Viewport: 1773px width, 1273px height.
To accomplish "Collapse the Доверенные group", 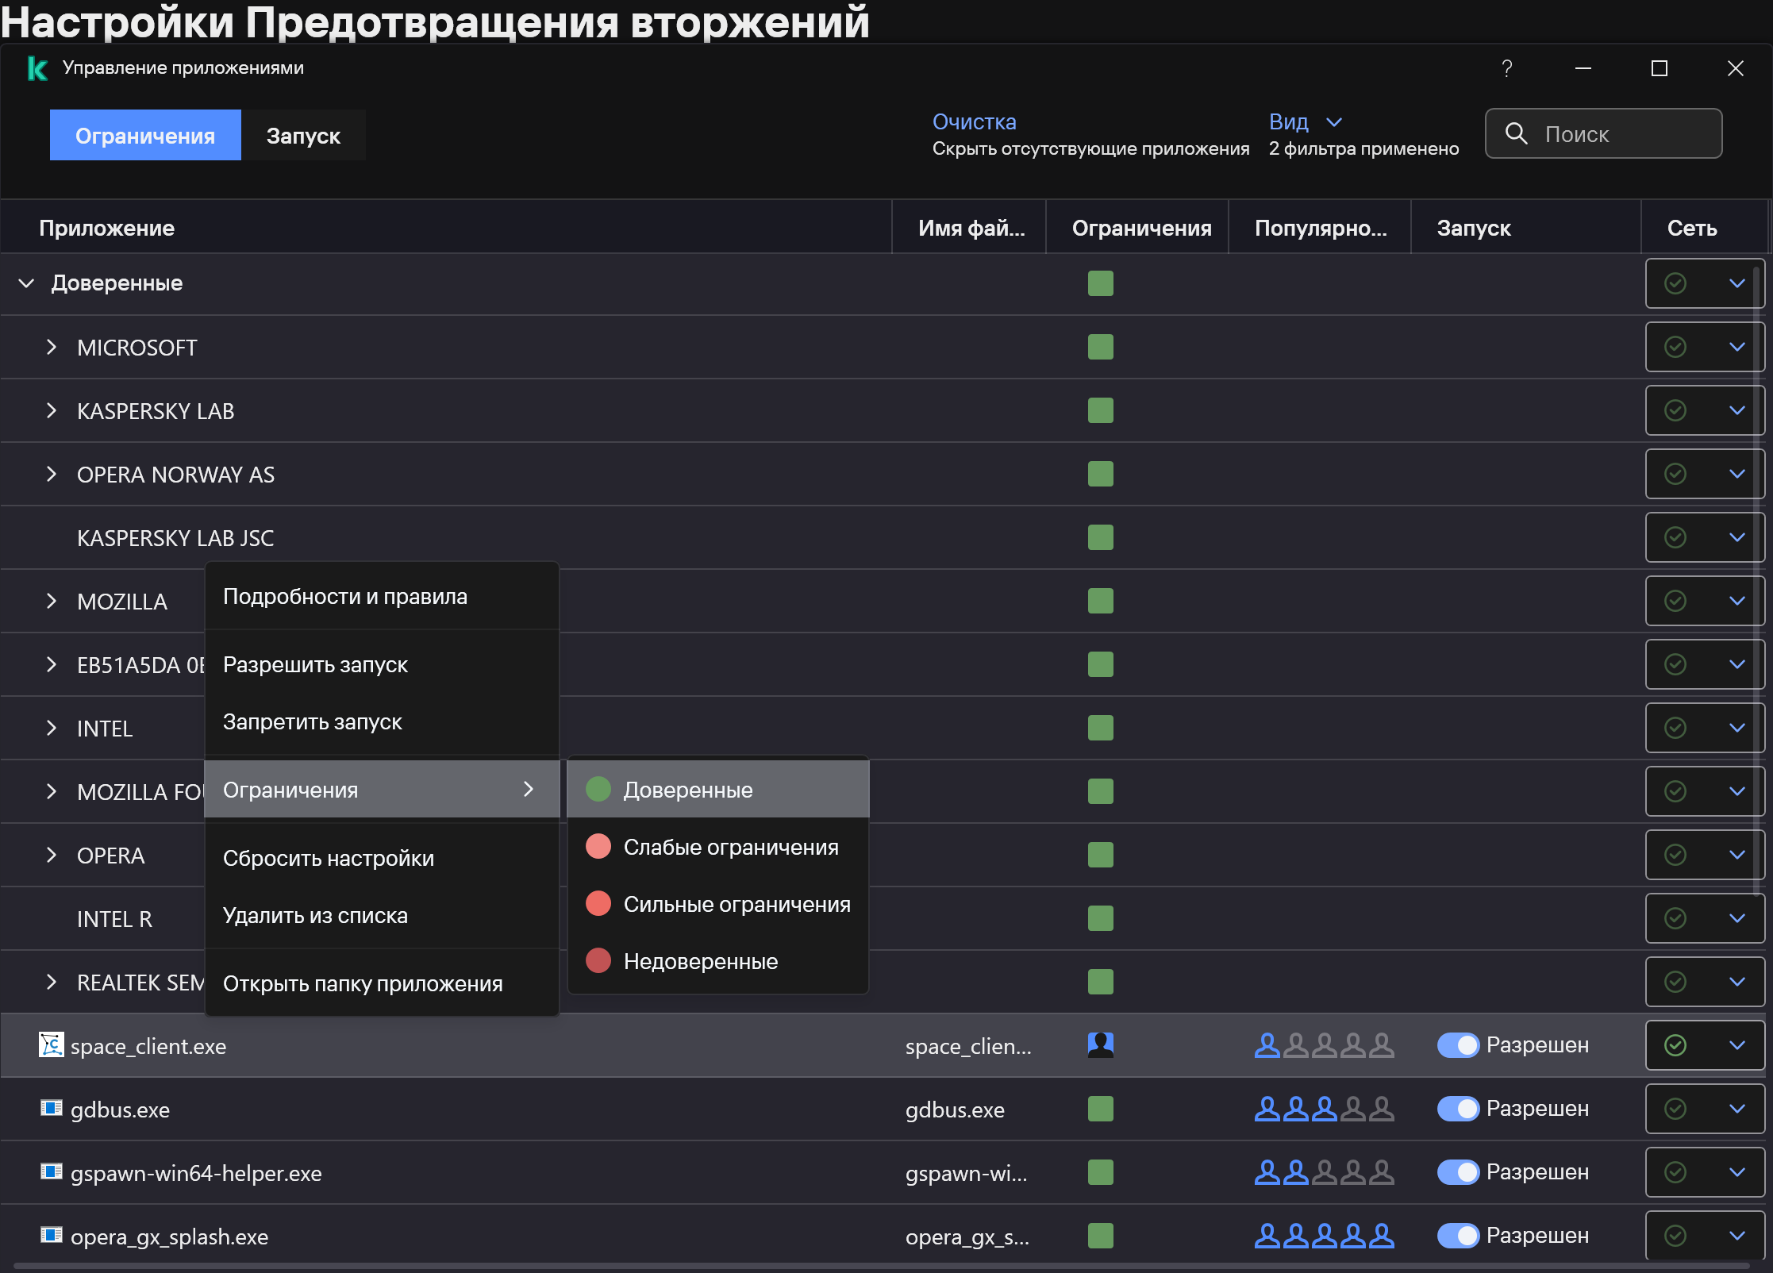I will click(x=26, y=283).
